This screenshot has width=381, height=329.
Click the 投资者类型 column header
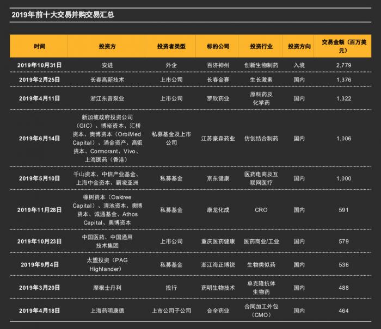[x=171, y=46]
